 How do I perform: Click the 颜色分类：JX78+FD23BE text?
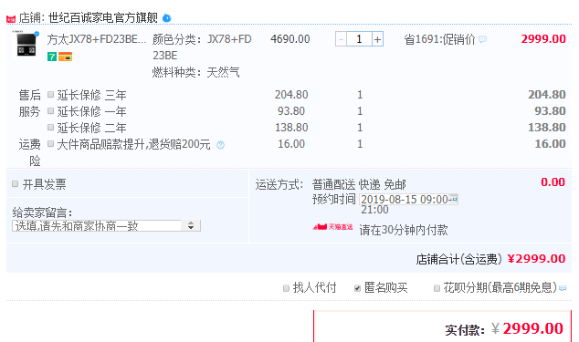[x=203, y=47]
